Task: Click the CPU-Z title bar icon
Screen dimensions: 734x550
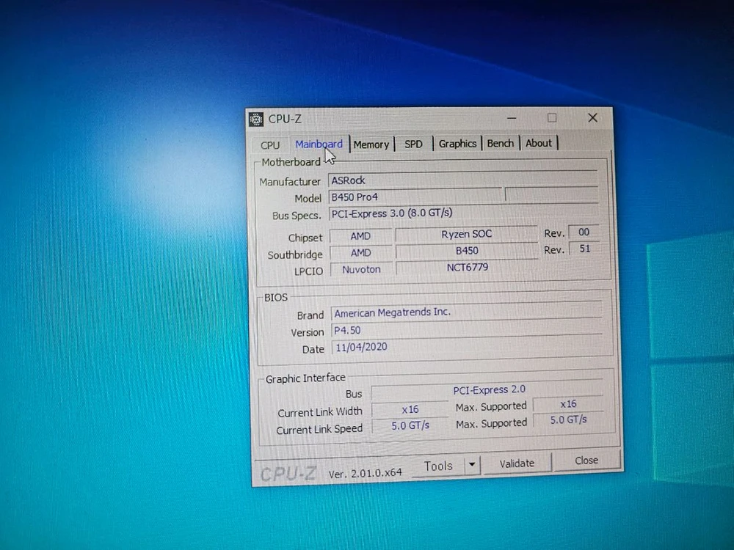Action: (x=256, y=120)
